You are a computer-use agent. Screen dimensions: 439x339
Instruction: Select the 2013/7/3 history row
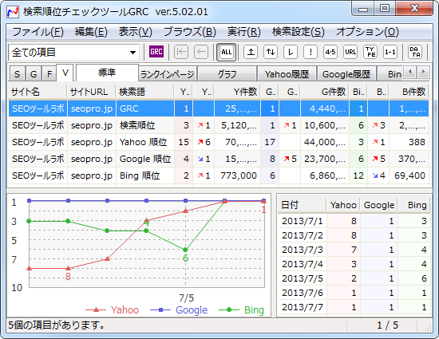(x=354, y=250)
